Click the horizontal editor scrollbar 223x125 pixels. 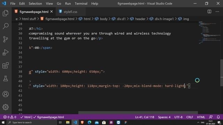pos(138,112)
